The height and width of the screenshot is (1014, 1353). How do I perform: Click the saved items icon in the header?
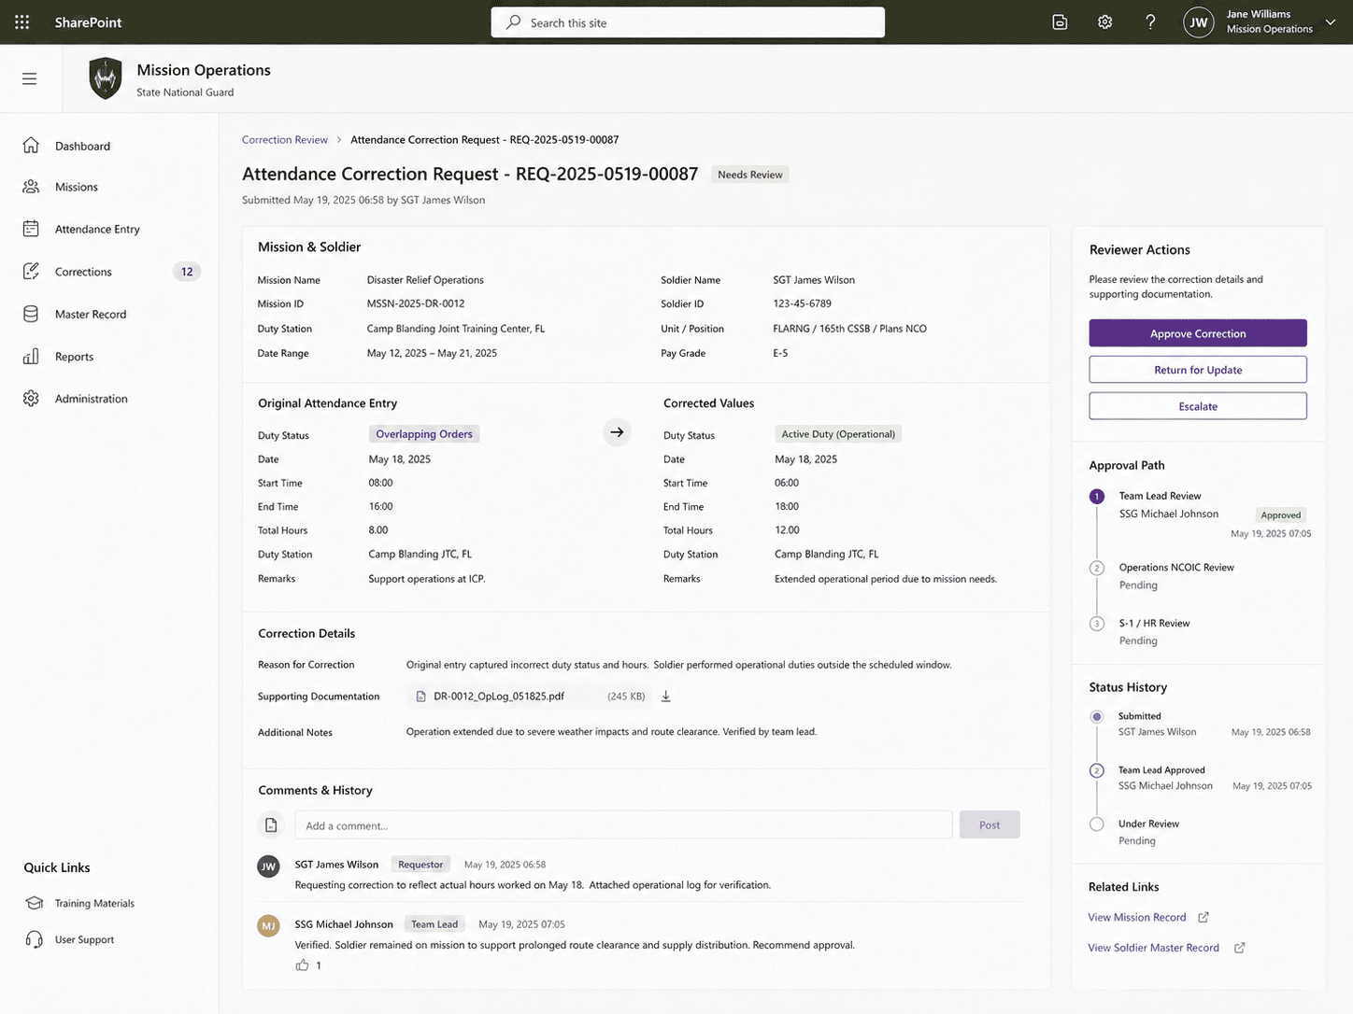click(1060, 22)
